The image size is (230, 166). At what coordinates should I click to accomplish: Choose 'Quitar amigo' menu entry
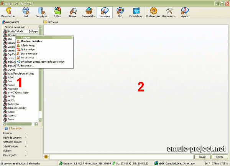click(x=28, y=50)
